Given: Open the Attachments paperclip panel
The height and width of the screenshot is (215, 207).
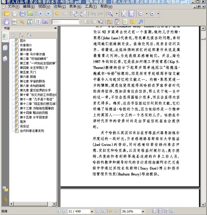Looking at the screenshot, I should tap(5, 199).
